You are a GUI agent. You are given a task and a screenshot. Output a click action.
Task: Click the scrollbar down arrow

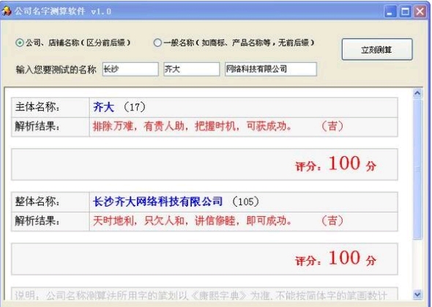click(x=417, y=295)
